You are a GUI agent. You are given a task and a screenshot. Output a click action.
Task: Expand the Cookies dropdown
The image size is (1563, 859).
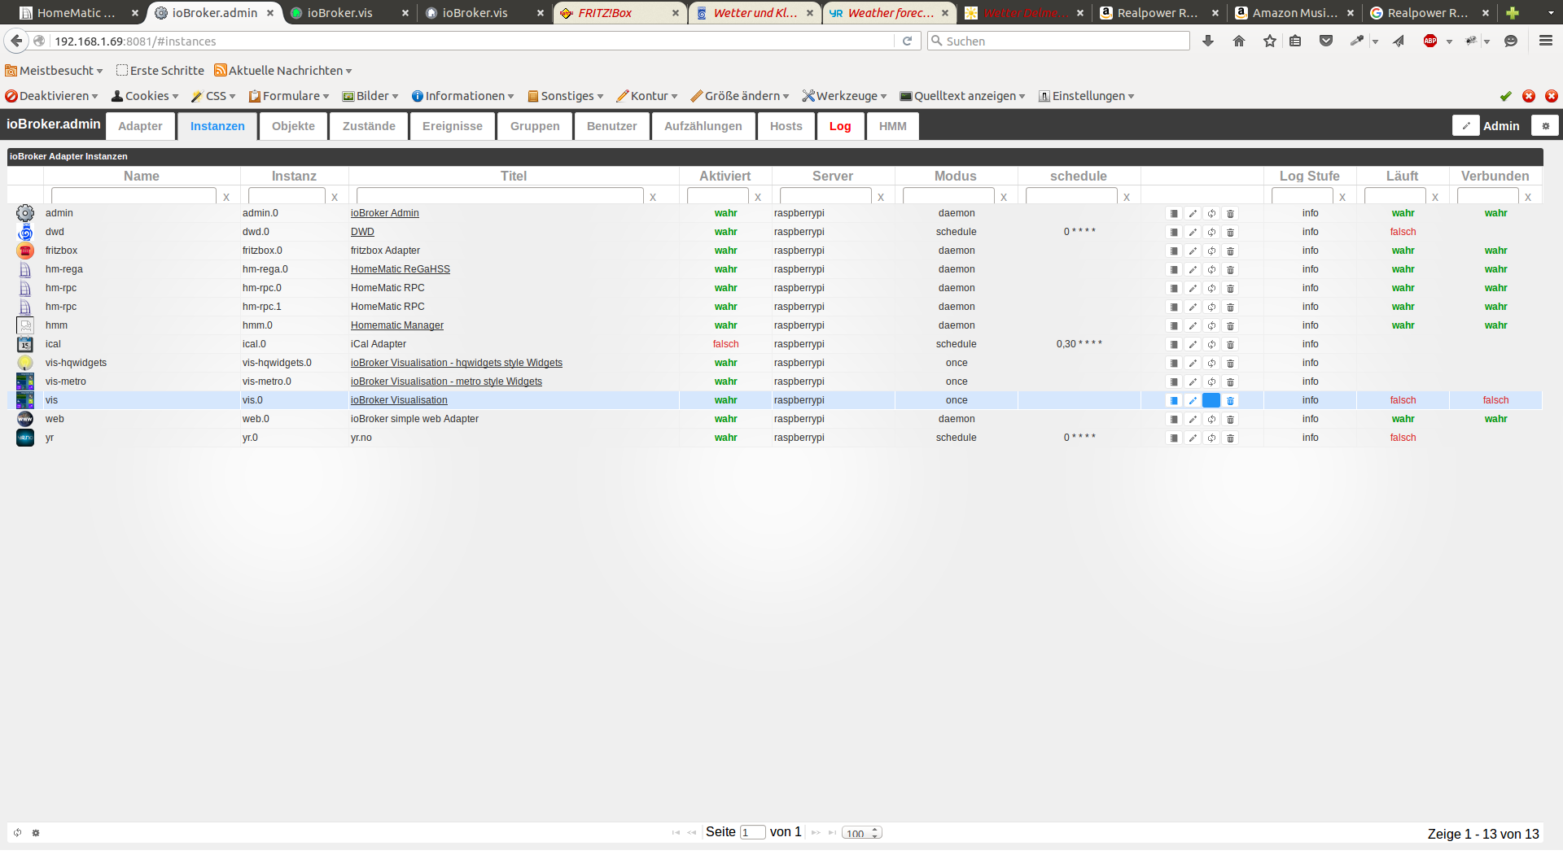pyautogui.click(x=145, y=96)
